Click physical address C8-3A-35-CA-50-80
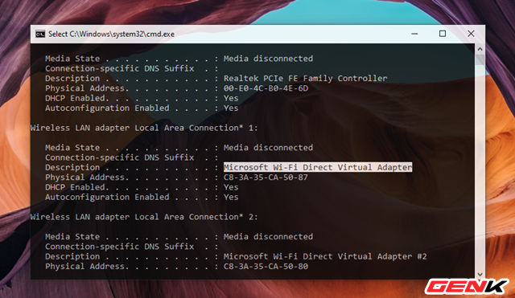The width and height of the screenshot is (515, 298). click(x=266, y=266)
